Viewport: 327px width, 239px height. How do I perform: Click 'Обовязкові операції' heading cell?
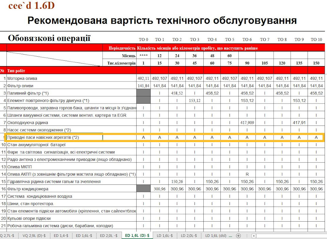coord(49,38)
